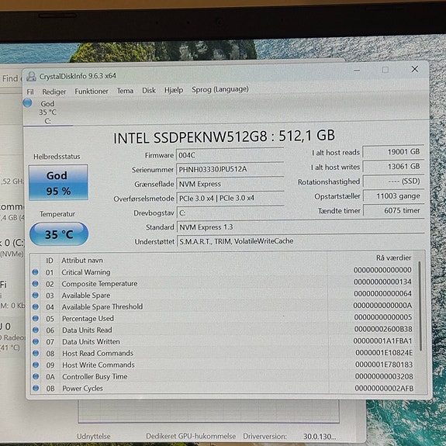446x446 pixels.
Task: Click the ID column header
Action: click(50, 261)
